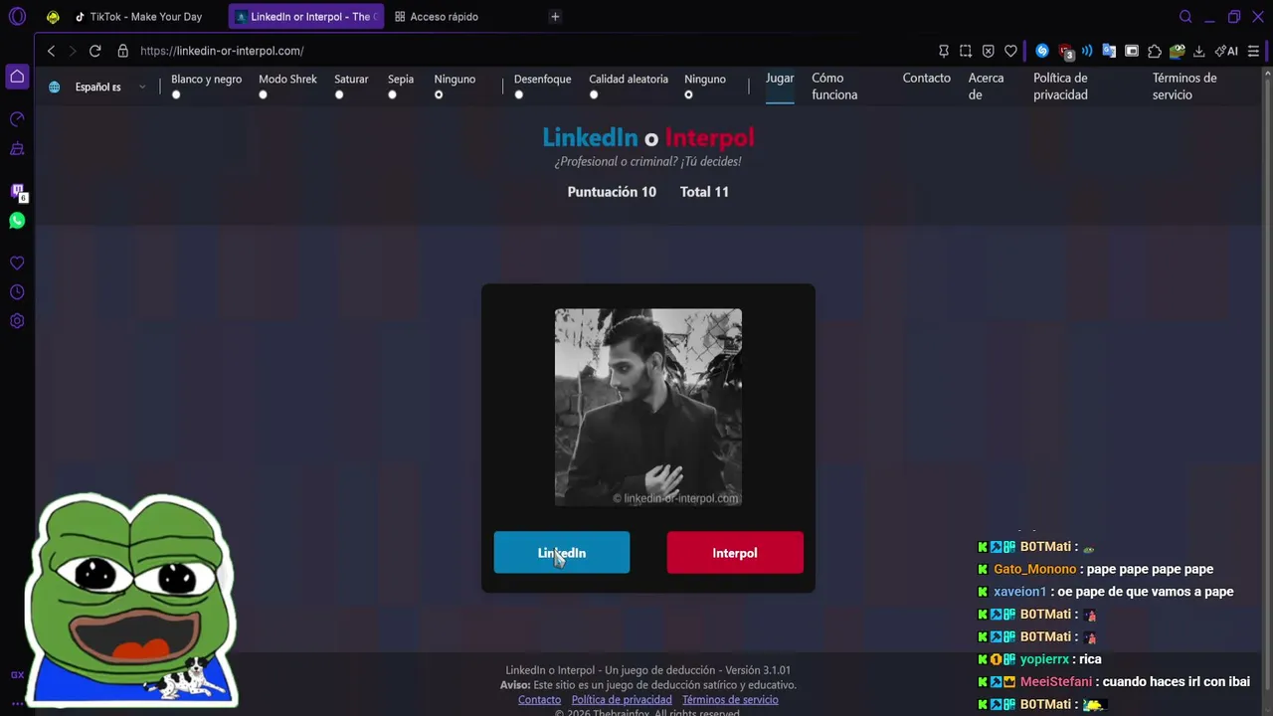Go back to the previous page
This screenshot has width=1273, height=716.
(x=51, y=51)
